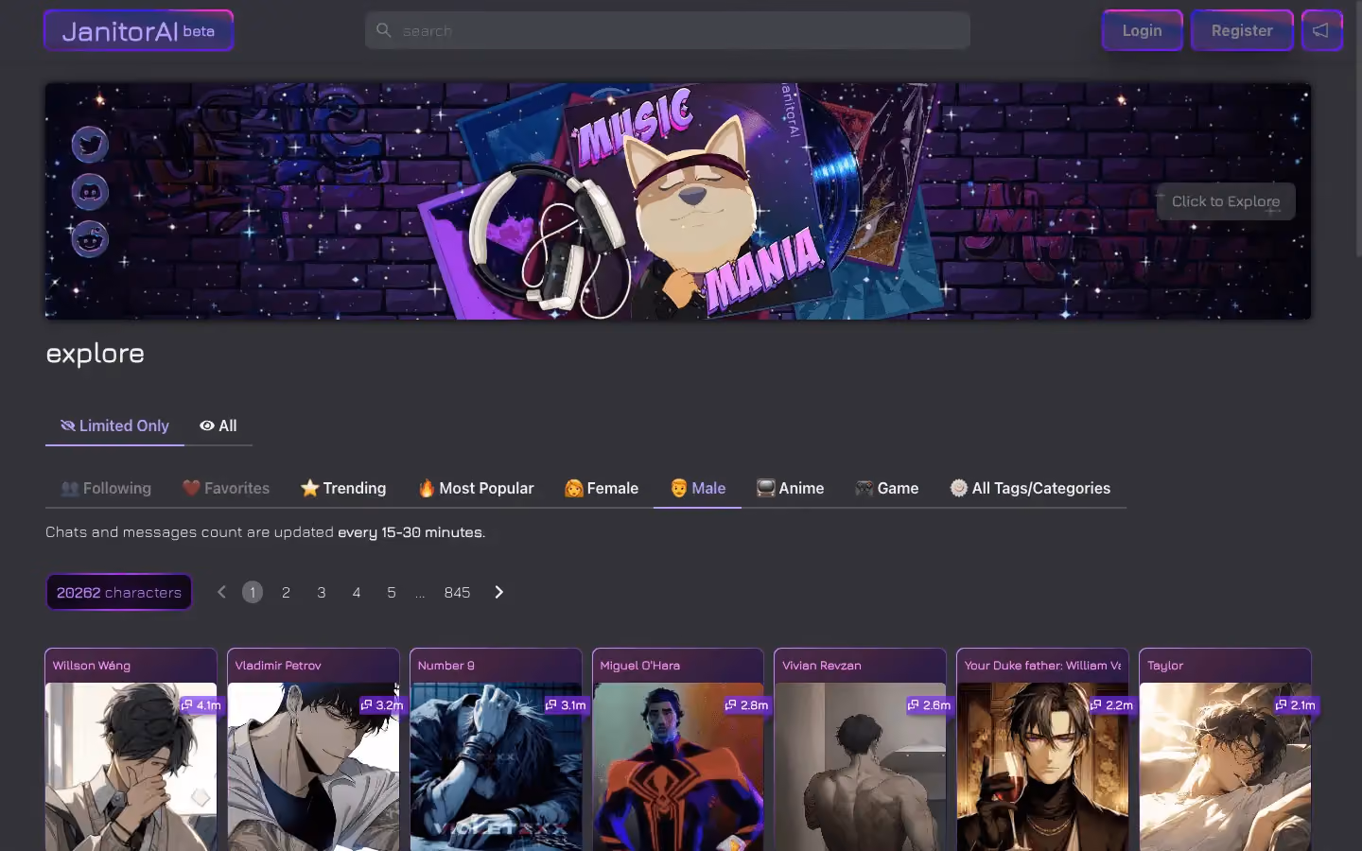Select the Male characters tab
The image size is (1362, 851).
tap(698, 488)
